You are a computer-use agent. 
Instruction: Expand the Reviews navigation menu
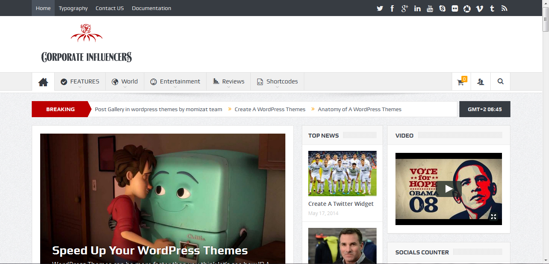[229, 81]
